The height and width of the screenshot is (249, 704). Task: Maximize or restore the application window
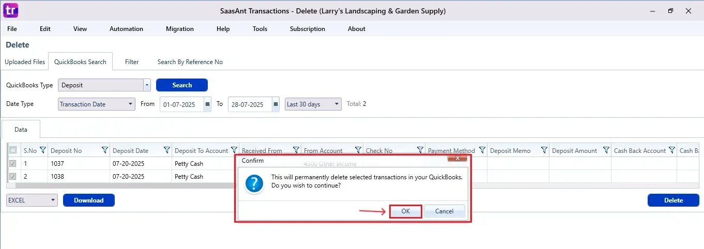pyautogui.click(x=670, y=10)
